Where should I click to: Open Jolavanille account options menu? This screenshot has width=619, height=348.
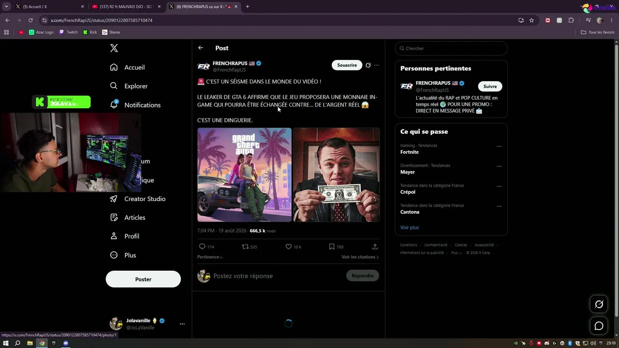click(x=182, y=324)
